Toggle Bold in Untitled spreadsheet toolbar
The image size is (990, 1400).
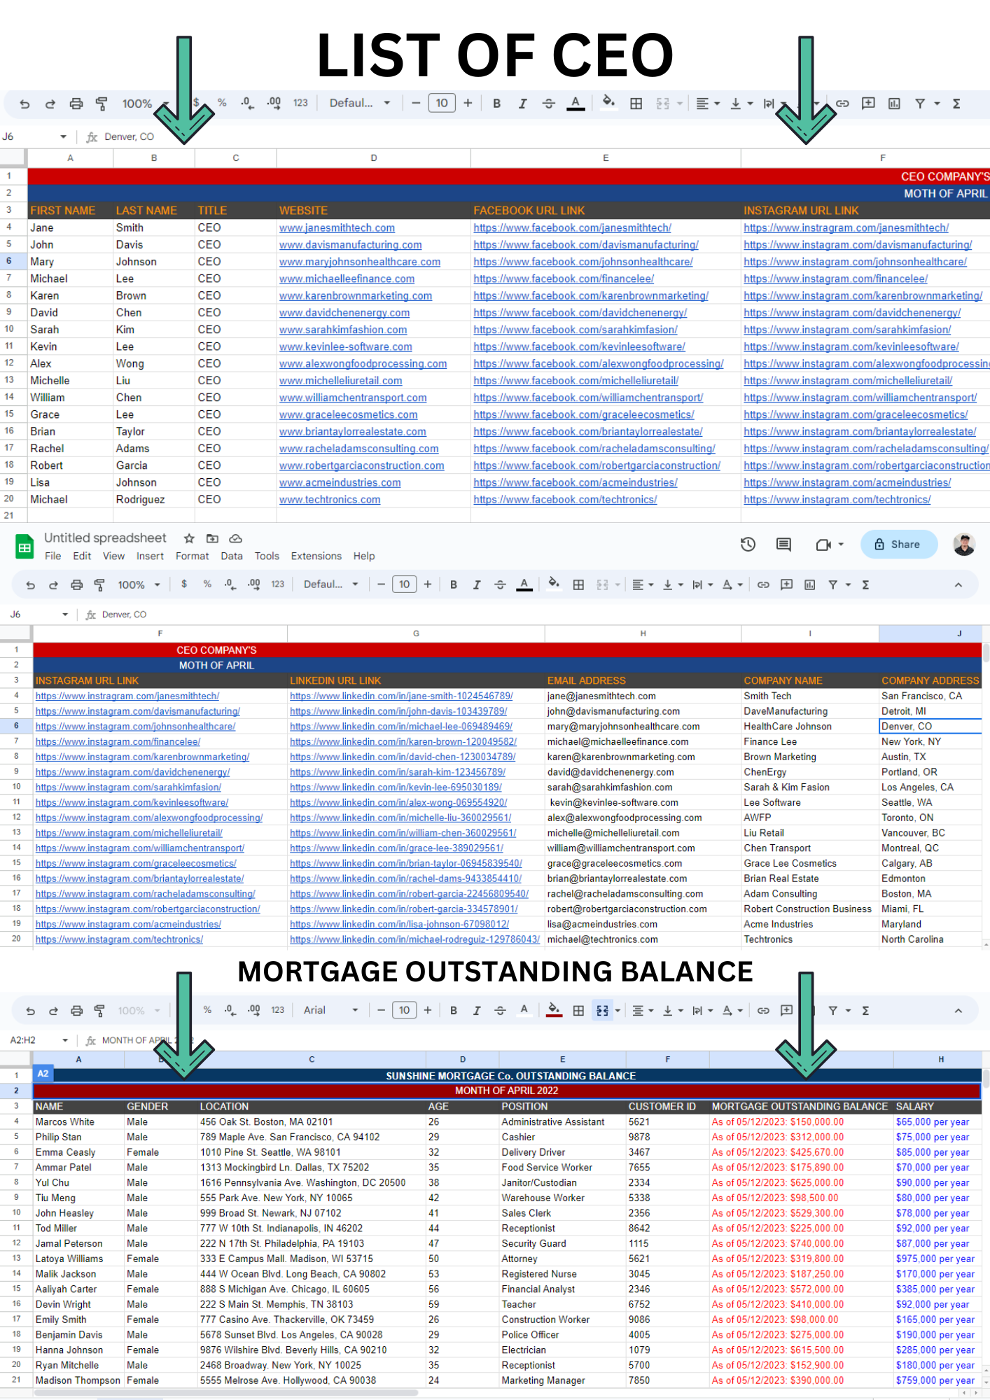point(454,584)
